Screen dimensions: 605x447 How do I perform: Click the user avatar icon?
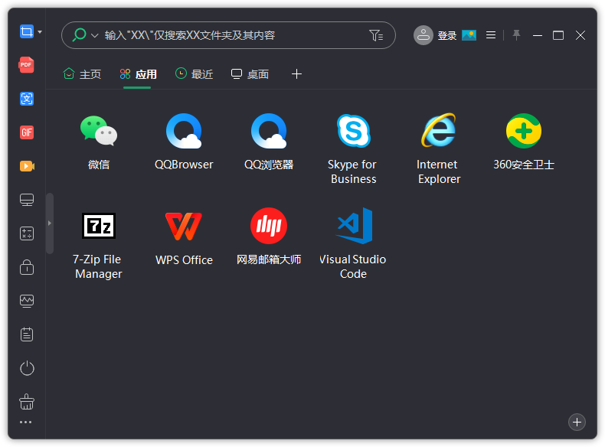423,35
